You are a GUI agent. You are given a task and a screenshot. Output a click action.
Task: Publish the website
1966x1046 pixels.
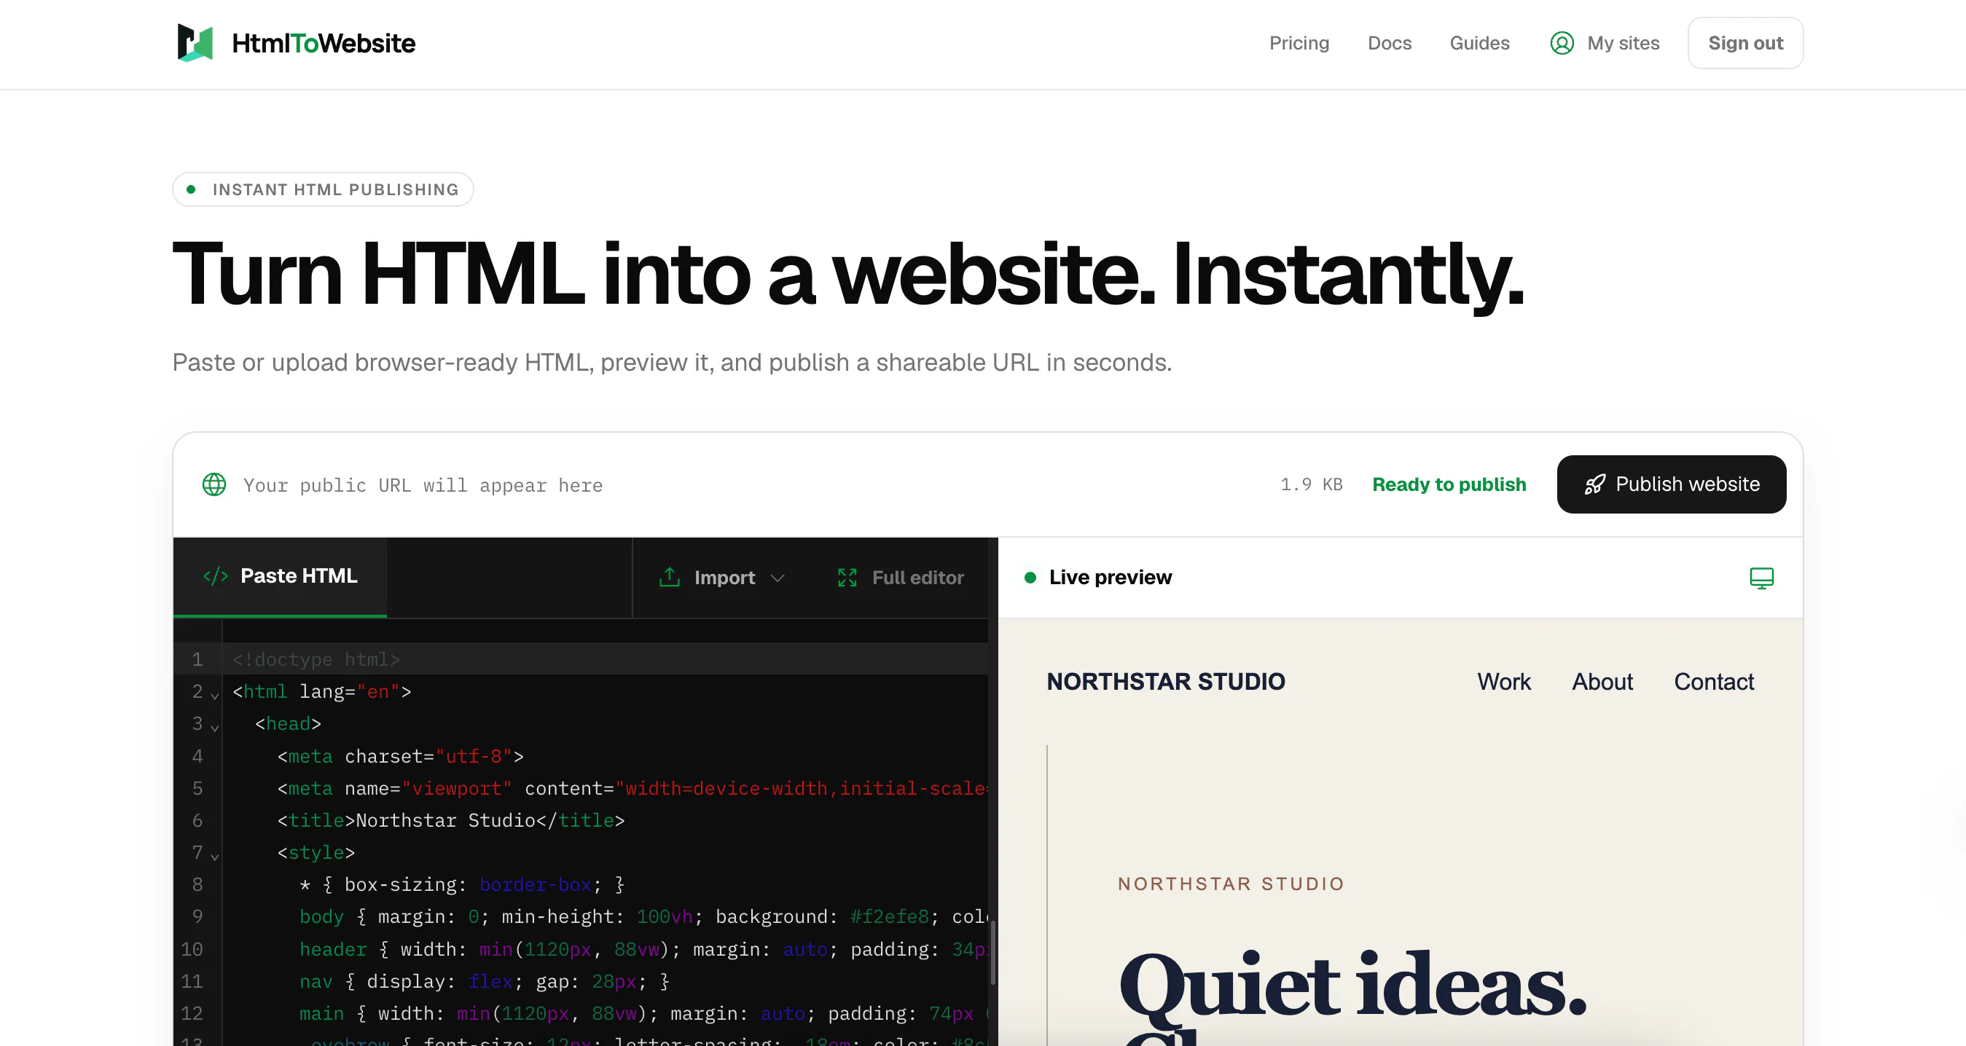click(x=1672, y=484)
